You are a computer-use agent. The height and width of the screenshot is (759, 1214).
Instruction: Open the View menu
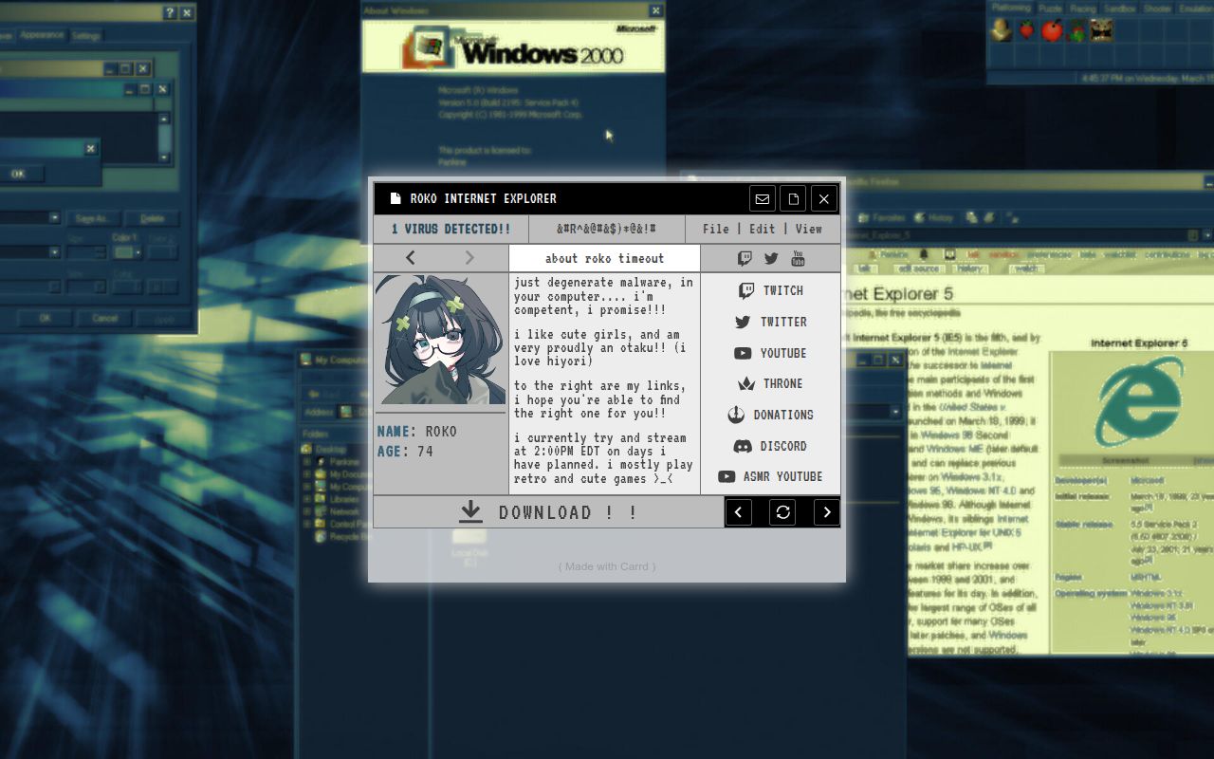pyautogui.click(x=809, y=229)
